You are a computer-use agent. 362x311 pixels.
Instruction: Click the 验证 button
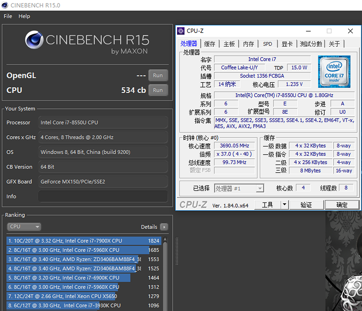click(306, 205)
